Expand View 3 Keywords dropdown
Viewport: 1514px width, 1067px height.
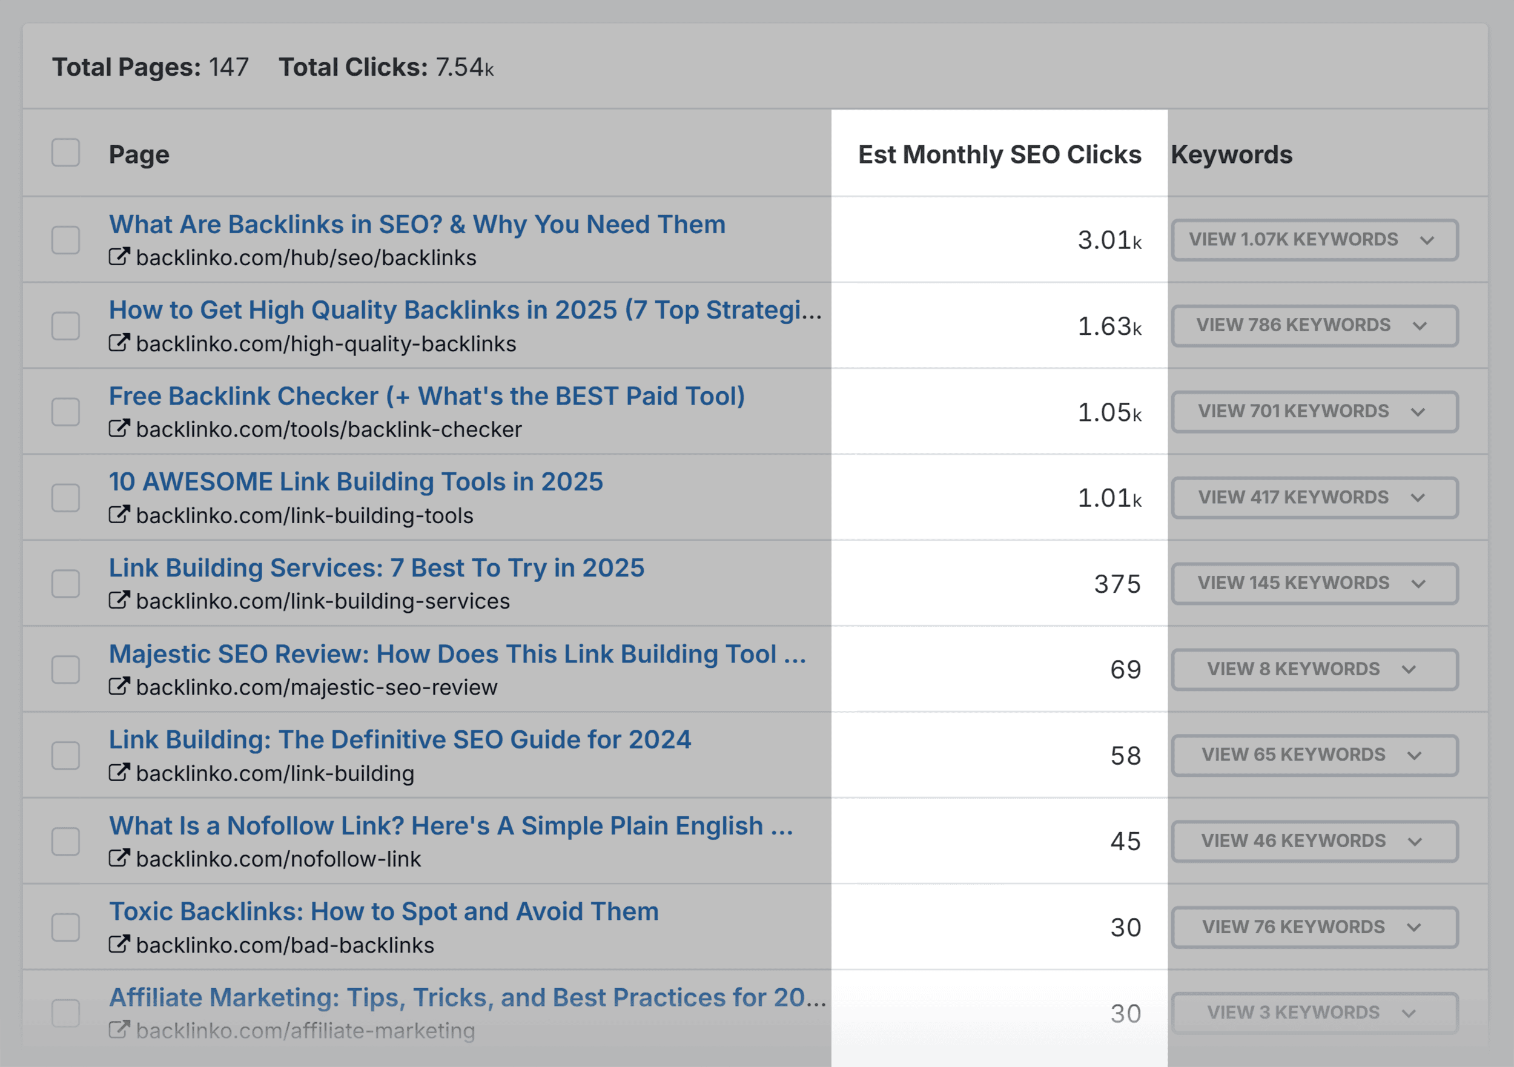[x=1314, y=1013]
